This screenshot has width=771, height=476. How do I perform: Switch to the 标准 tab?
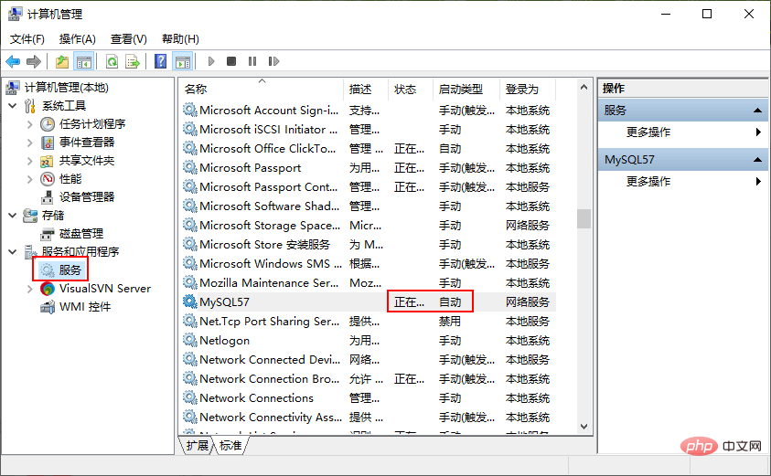[x=230, y=445]
